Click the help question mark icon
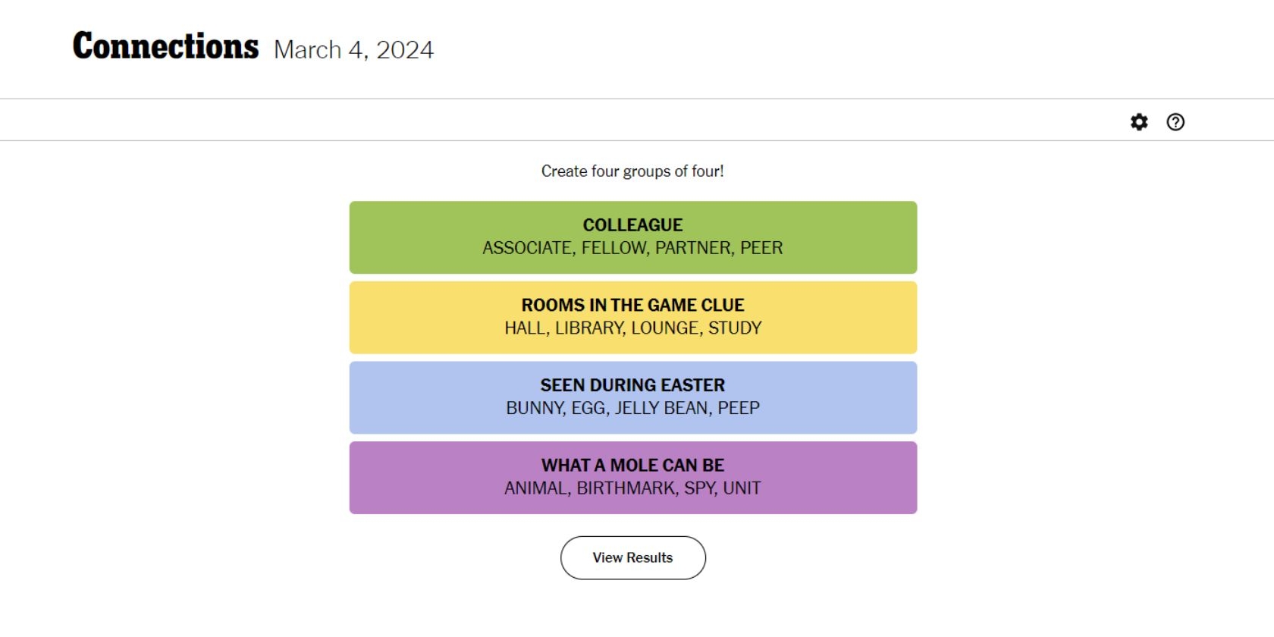Image resolution: width=1274 pixels, height=637 pixels. [x=1175, y=121]
